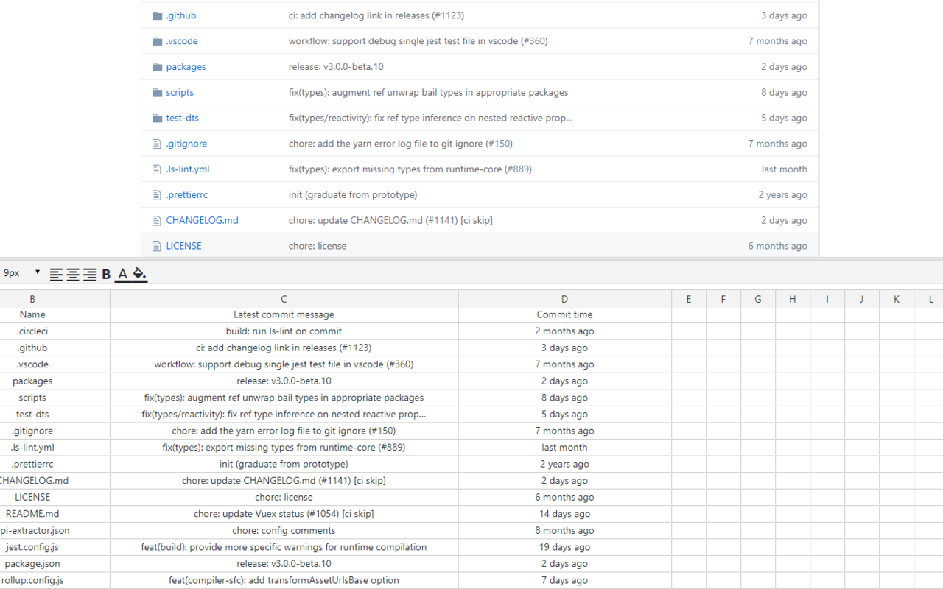The width and height of the screenshot is (943, 589).
Task: Apply center alignment from the toolbar
Action: [x=73, y=274]
